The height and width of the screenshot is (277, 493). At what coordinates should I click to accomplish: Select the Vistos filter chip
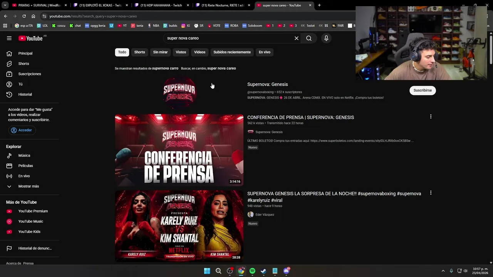(181, 52)
